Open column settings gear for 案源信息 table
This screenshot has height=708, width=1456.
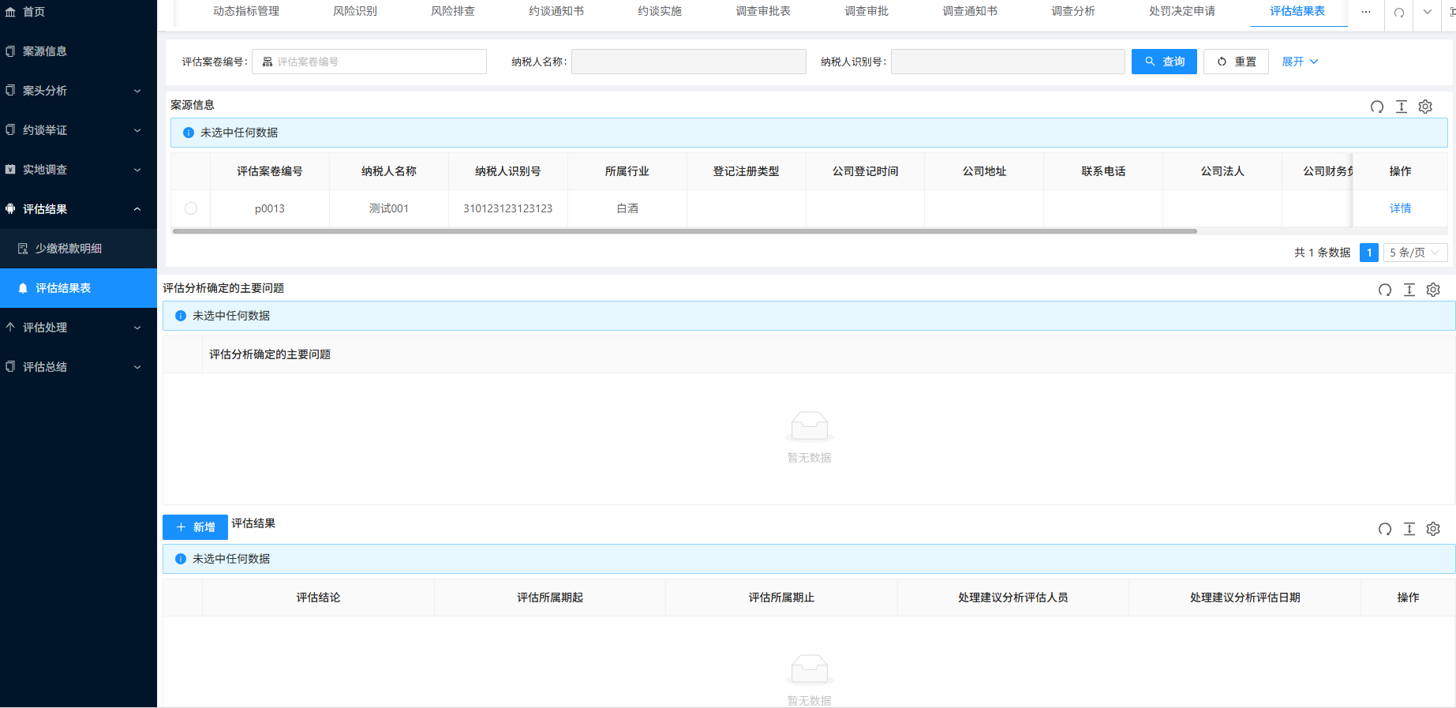point(1425,107)
